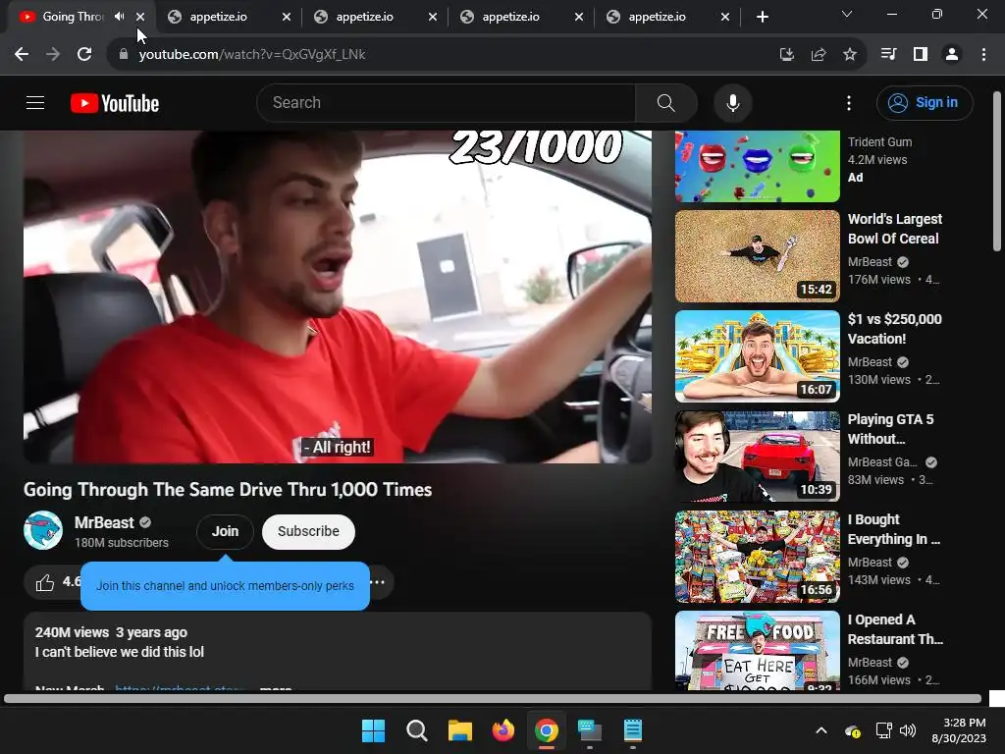Like the video with thumbs up
This screenshot has height=754, width=1005.
pos(45,582)
